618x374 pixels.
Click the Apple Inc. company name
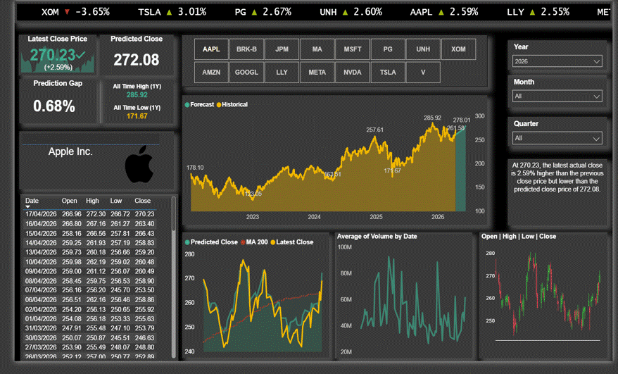coord(70,152)
